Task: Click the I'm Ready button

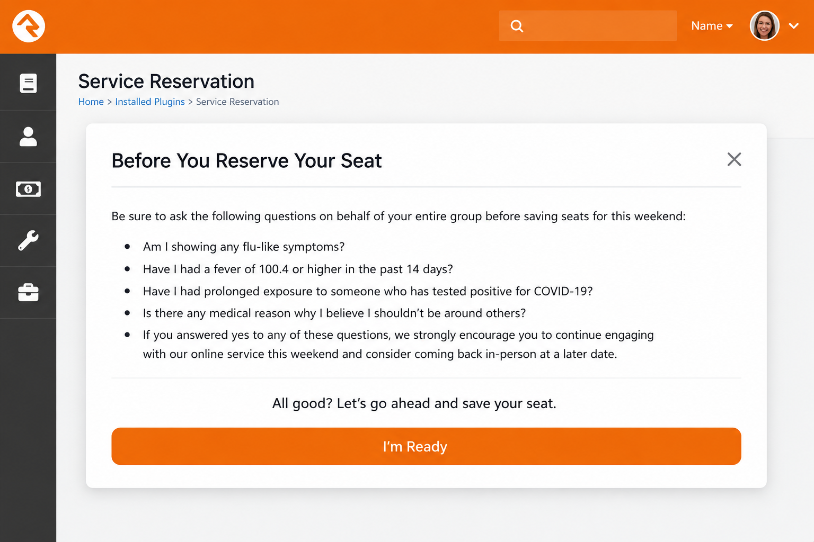Action: coord(426,446)
